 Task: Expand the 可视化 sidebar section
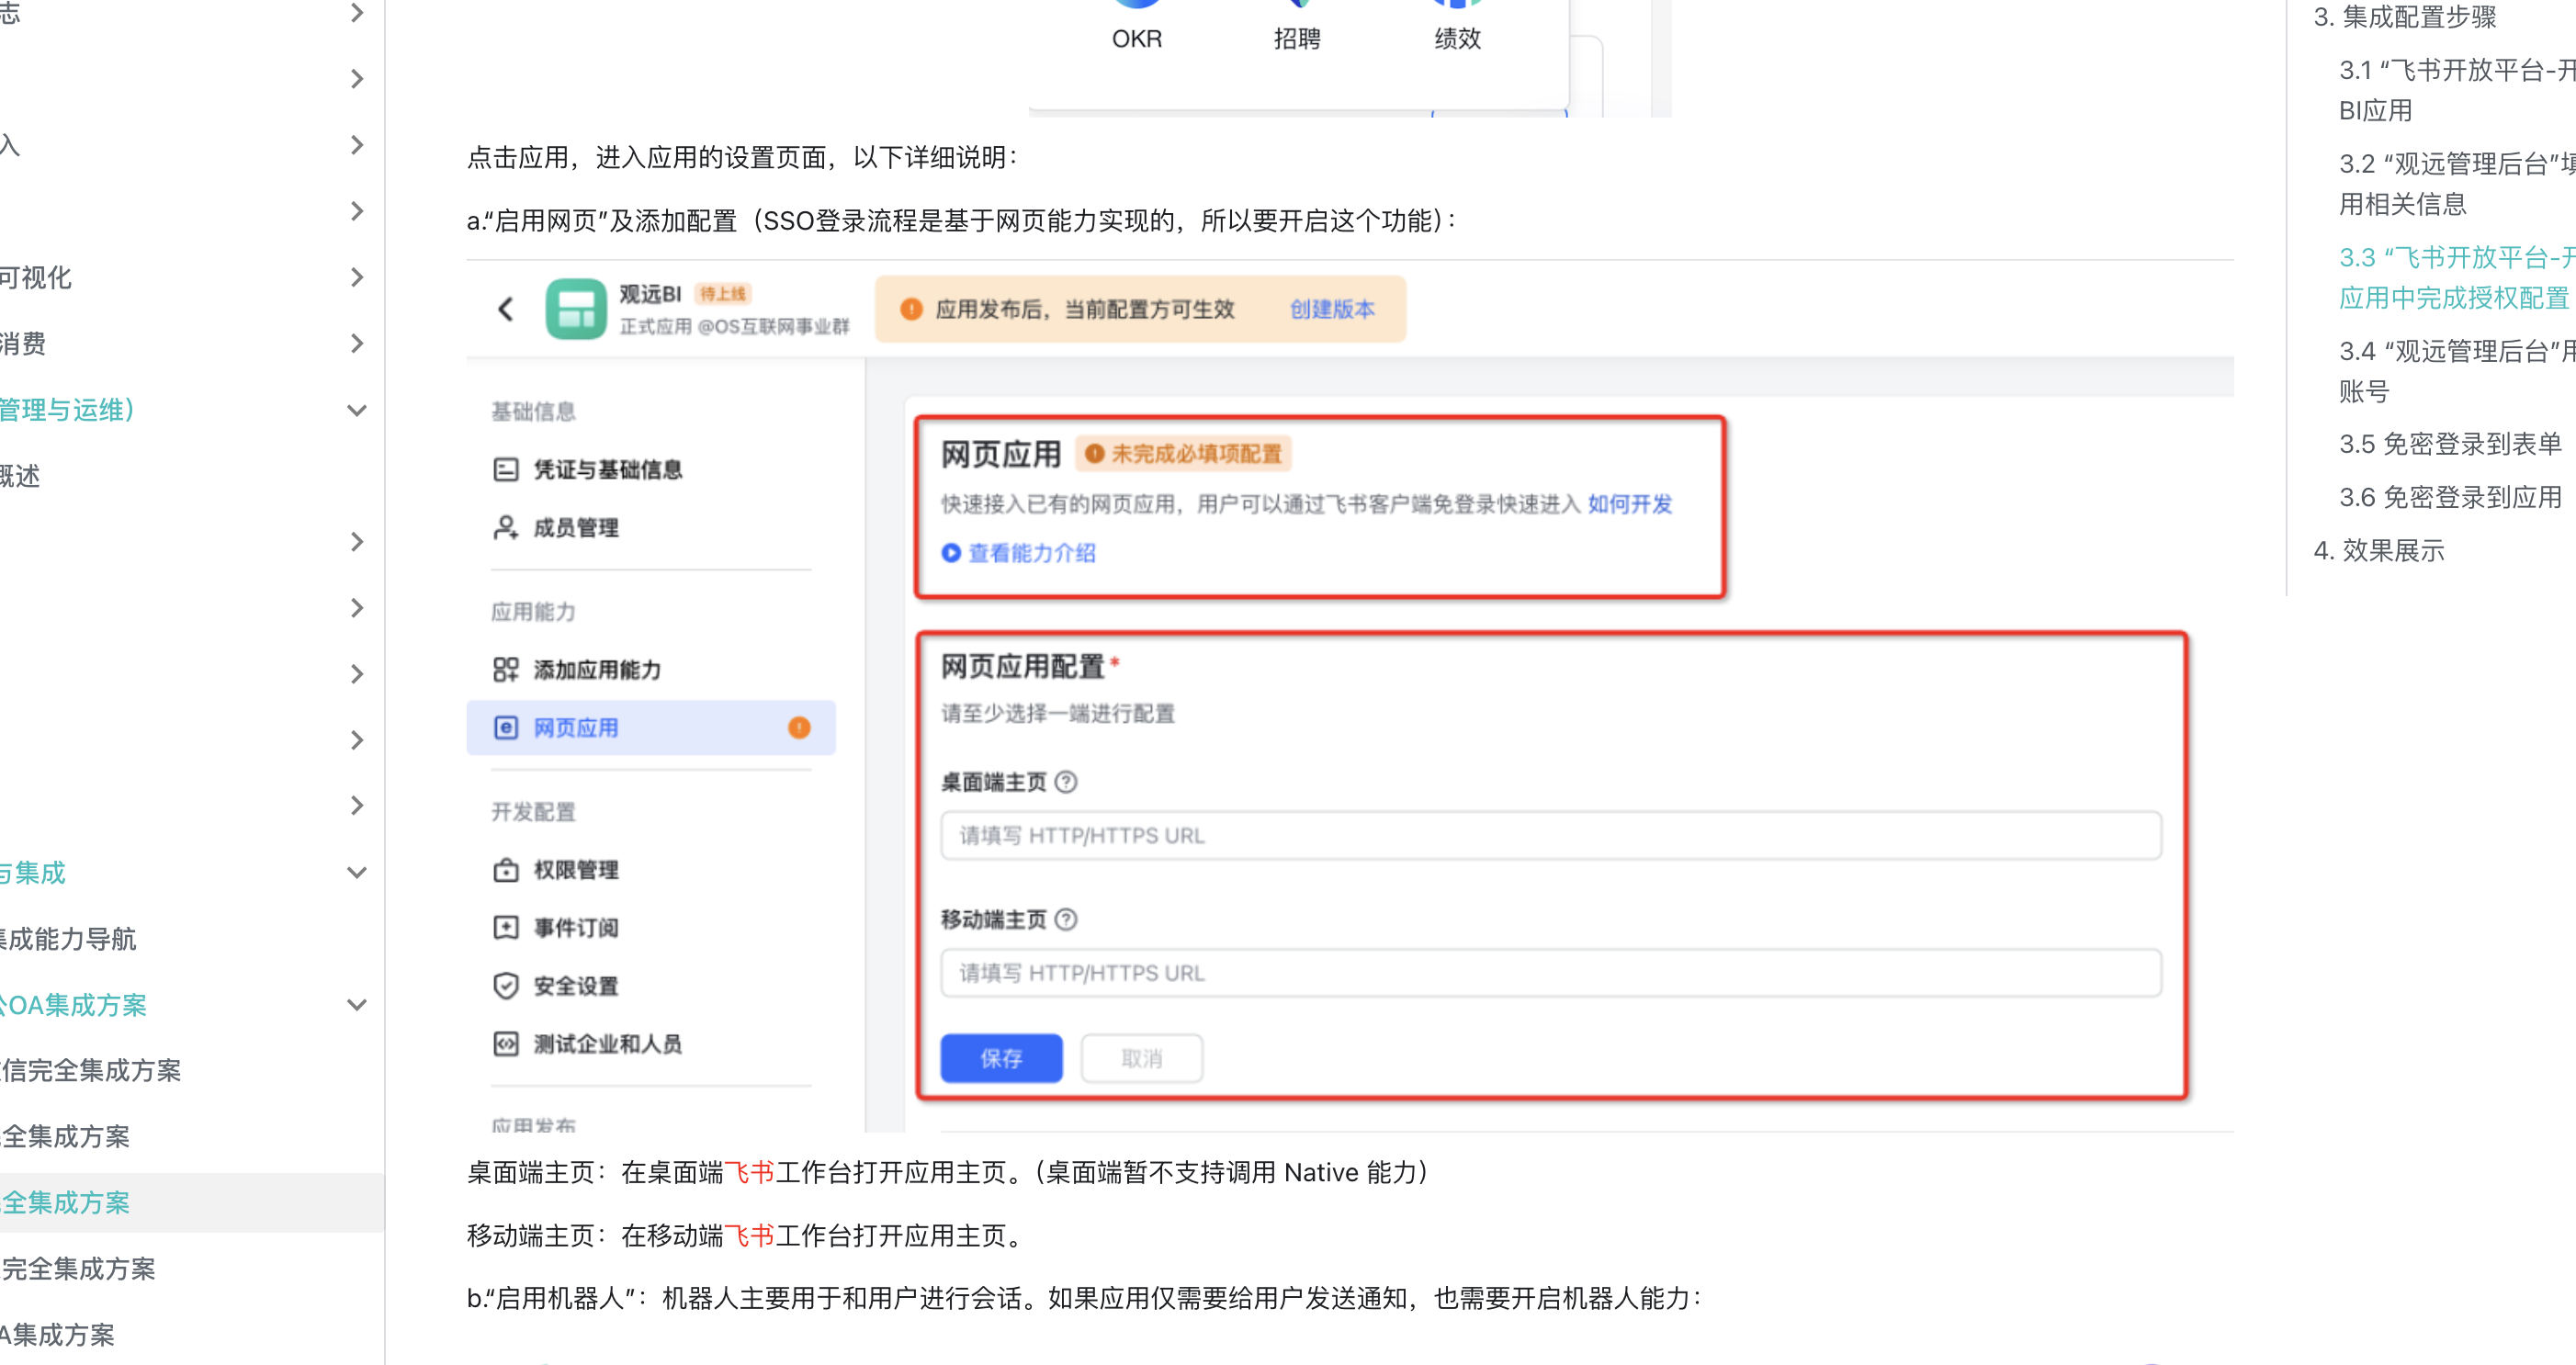pyautogui.click(x=357, y=277)
